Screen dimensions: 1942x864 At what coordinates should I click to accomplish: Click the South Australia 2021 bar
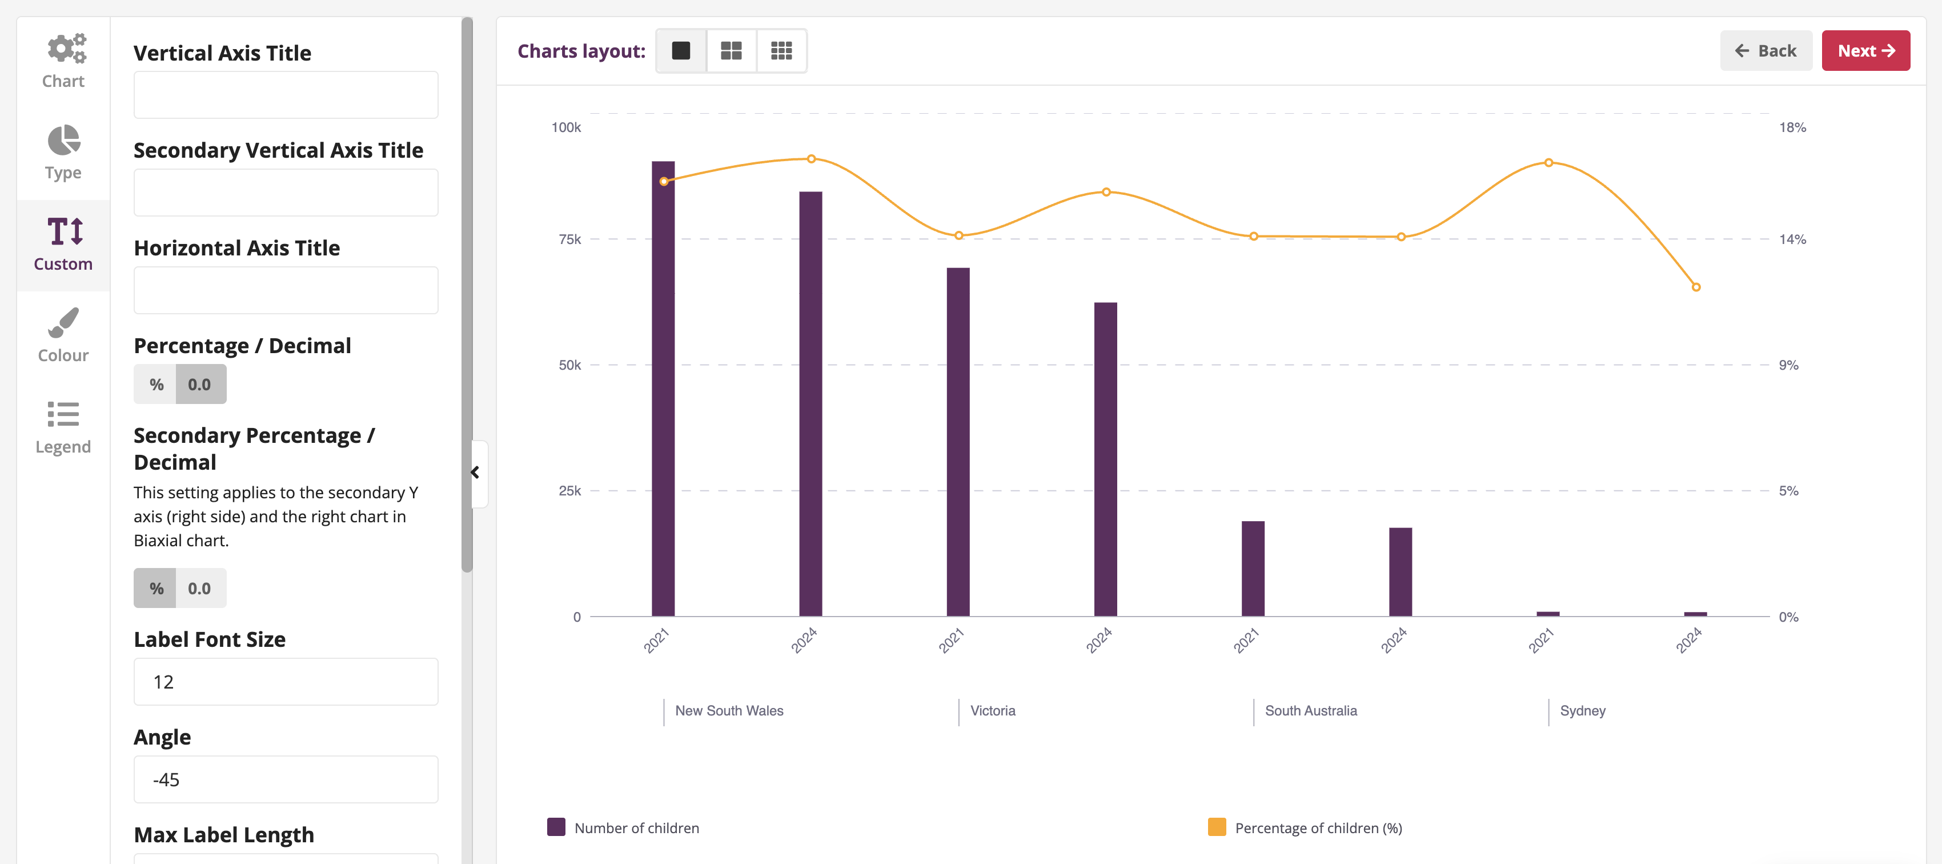pos(1253,569)
